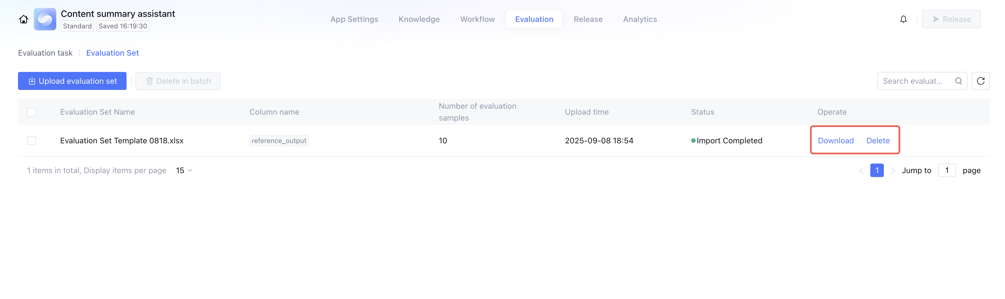Image resolution: width=1005 pixels, height=299 pixels.
Task: Go to the previous page arrow
Action: pyautogui.click(x=861, y=171)
